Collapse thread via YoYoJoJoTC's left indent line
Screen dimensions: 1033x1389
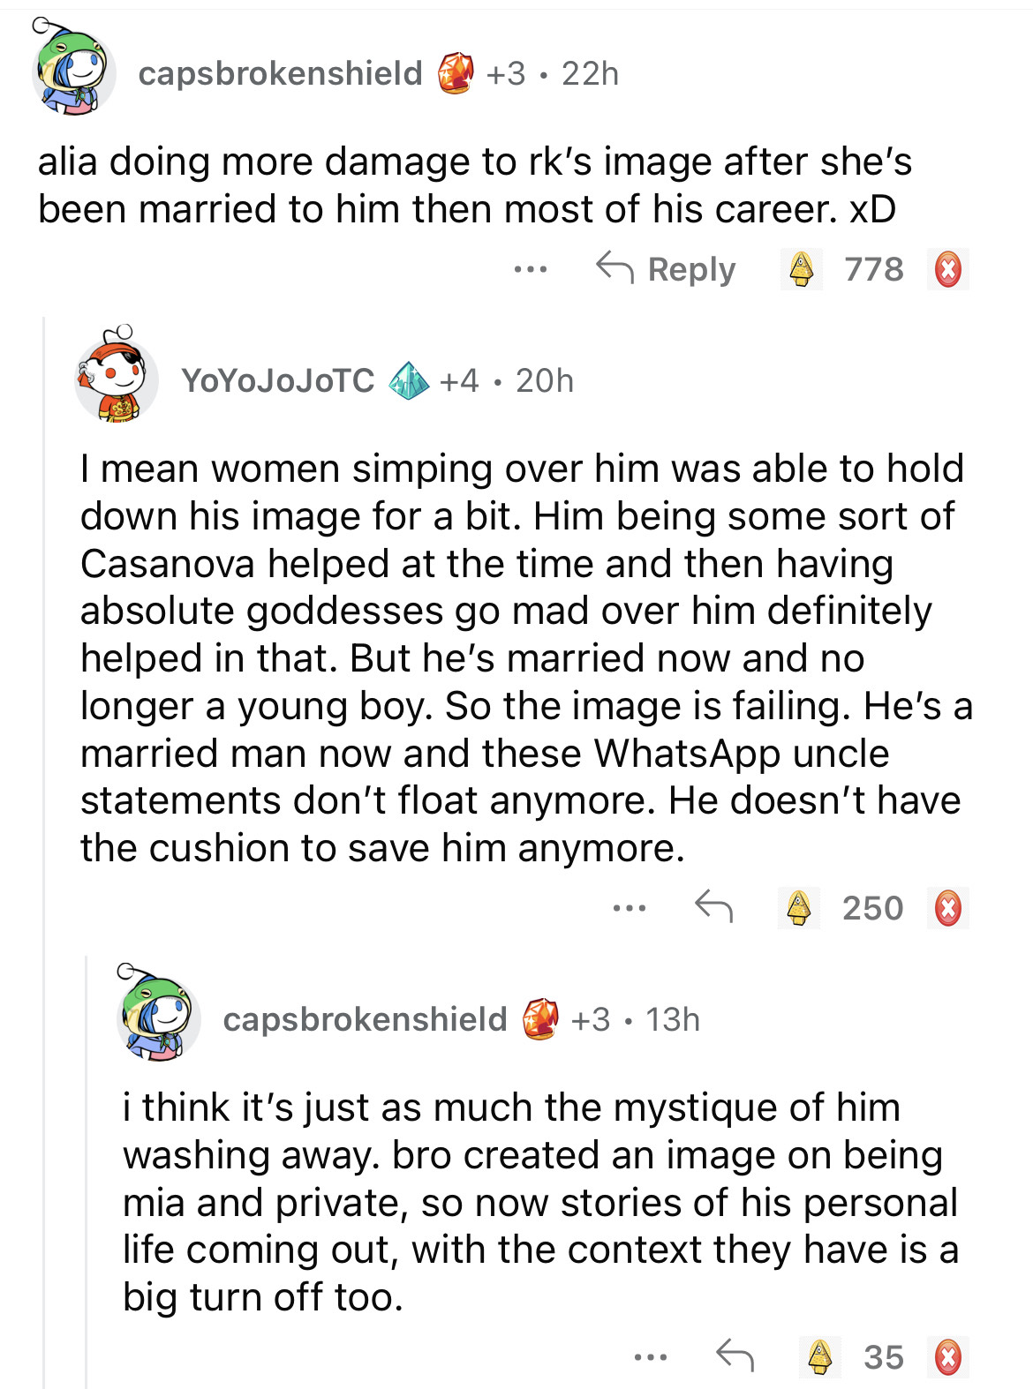(x=44, y=794)
